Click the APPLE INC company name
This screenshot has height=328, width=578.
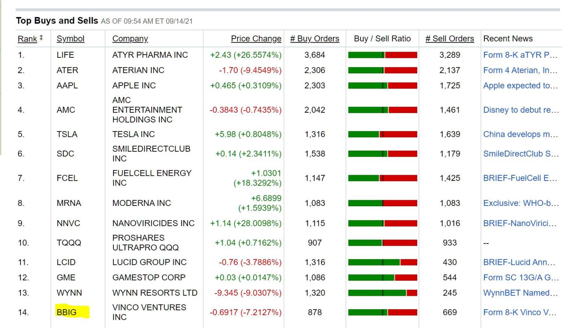click(134, 86)
